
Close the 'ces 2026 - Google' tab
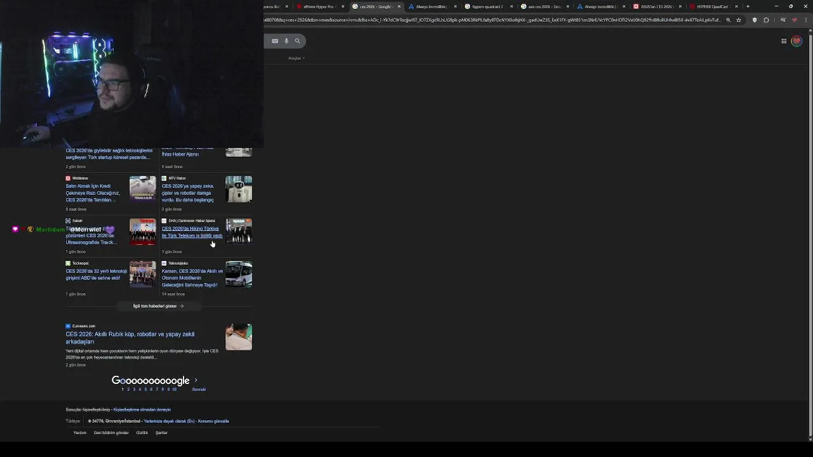click(399, 6)
